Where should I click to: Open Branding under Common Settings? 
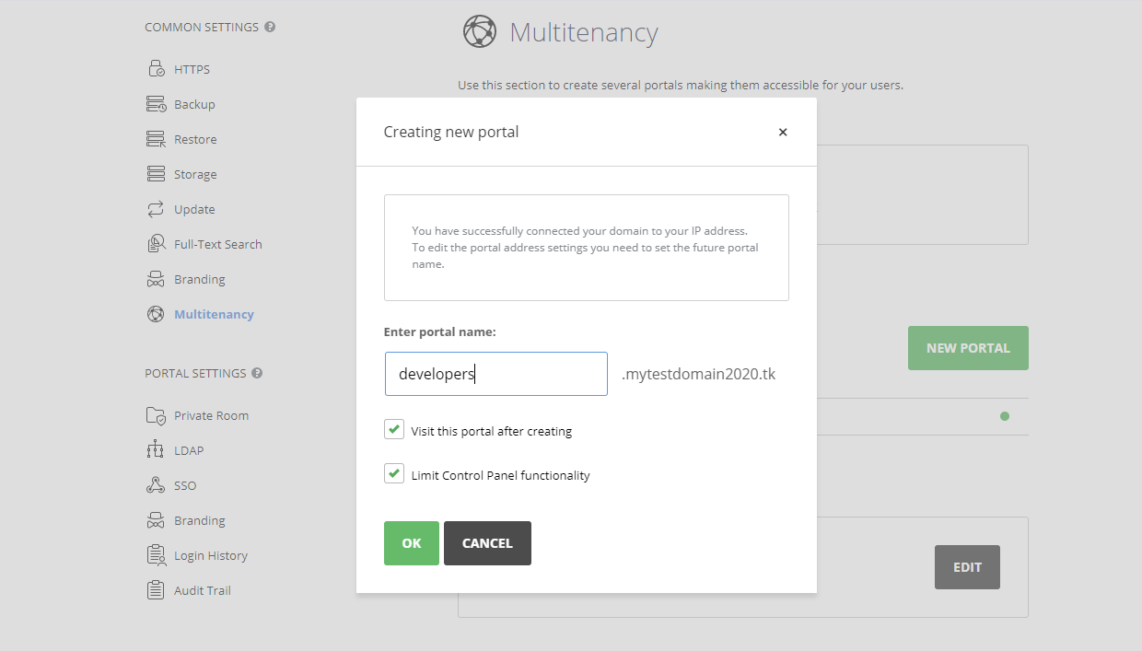(199, 279)
